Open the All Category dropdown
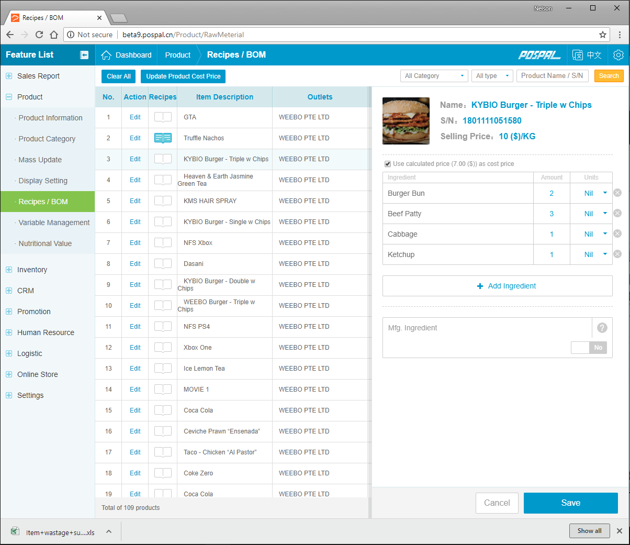 click(x=434, y=76)
